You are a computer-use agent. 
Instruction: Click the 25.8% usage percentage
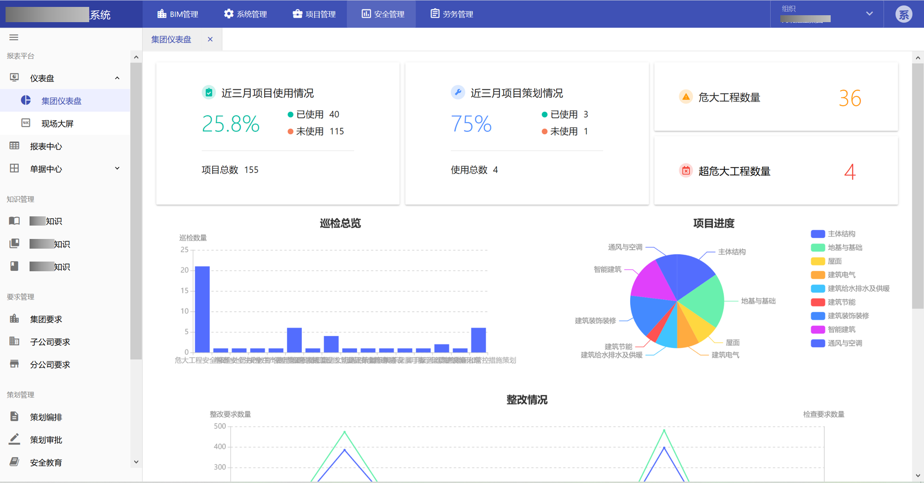pos(231,124)
